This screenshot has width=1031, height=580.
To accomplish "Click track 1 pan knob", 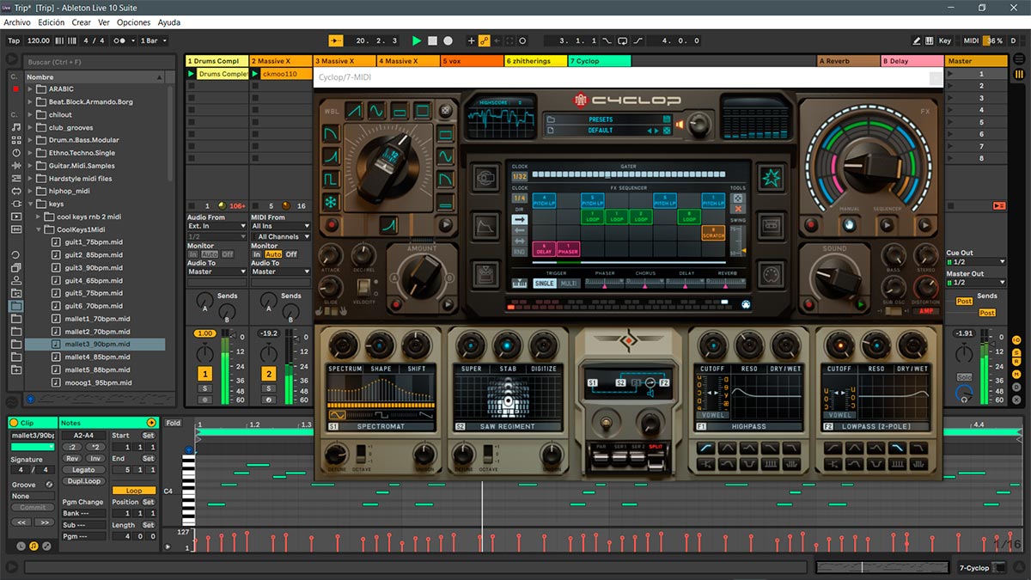I will (x=204, y=354).
